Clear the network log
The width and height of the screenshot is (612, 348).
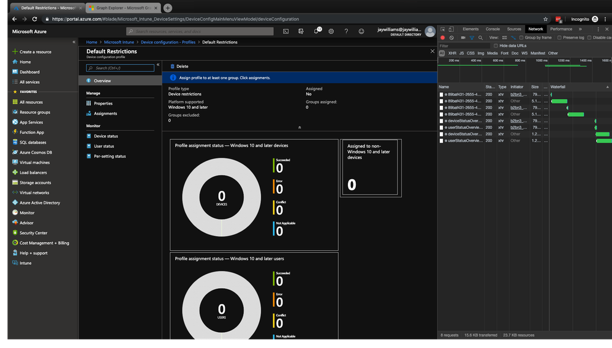(x=451, y=38)
